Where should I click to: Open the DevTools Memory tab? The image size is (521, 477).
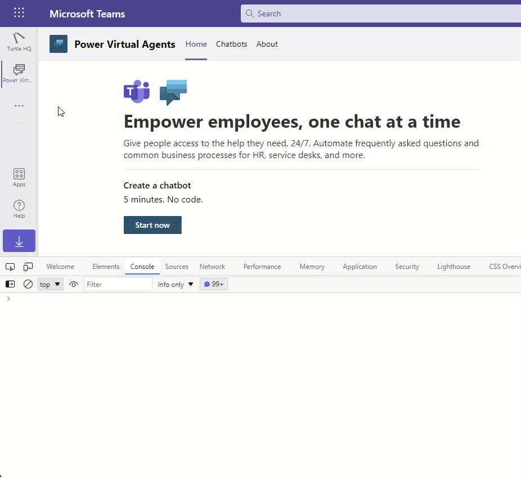[x=312, y=267]
